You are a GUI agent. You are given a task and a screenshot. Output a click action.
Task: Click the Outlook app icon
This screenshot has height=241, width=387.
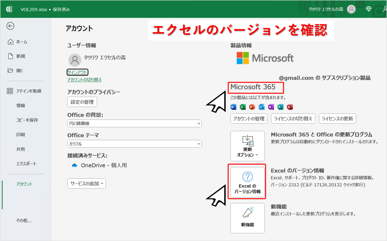pyautogui.click(x=262, y=107)
